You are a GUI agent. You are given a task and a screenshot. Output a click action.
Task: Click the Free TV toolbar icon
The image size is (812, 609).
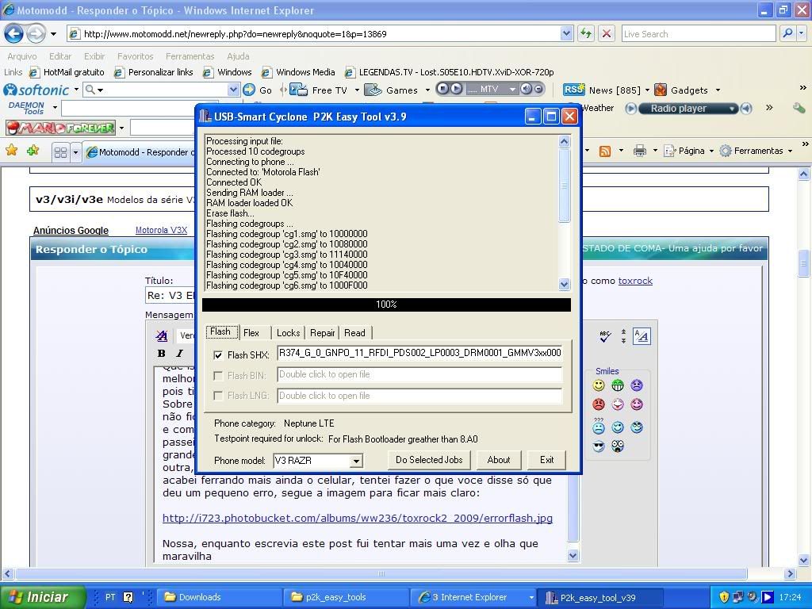(x=298, y=90)
